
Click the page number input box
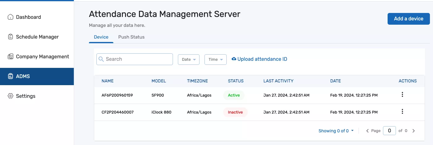[x=389, y=131]
